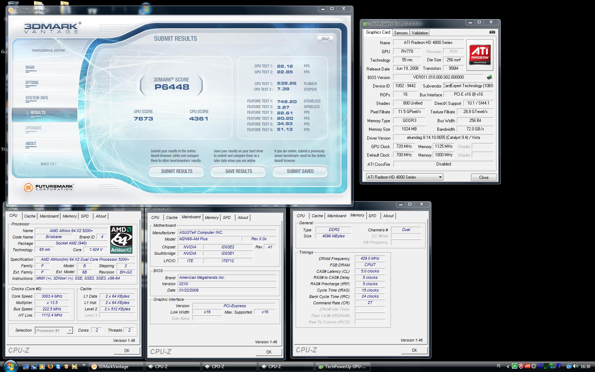
Task: Click the Memory Size 1024 MB field
Action: pyautogui.click(x=409, y=129)
